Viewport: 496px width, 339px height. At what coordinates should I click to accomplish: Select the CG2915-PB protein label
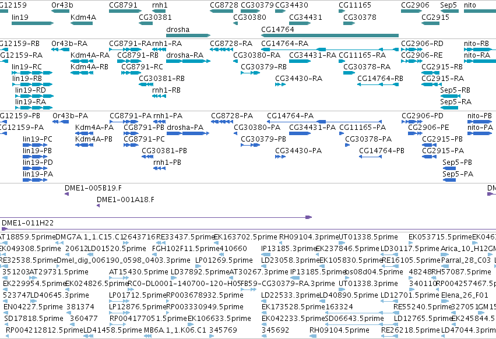click(x=442, y=139)
